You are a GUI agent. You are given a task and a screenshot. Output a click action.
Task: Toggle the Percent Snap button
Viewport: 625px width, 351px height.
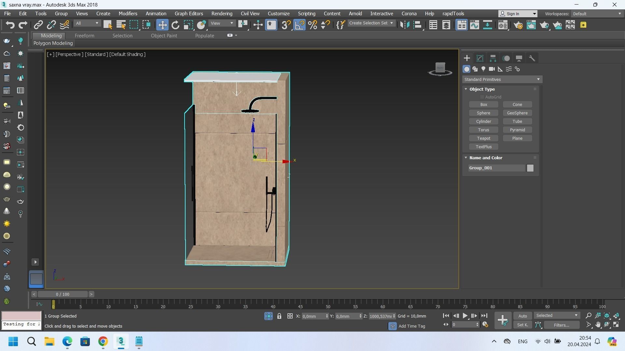coord(312,25)
